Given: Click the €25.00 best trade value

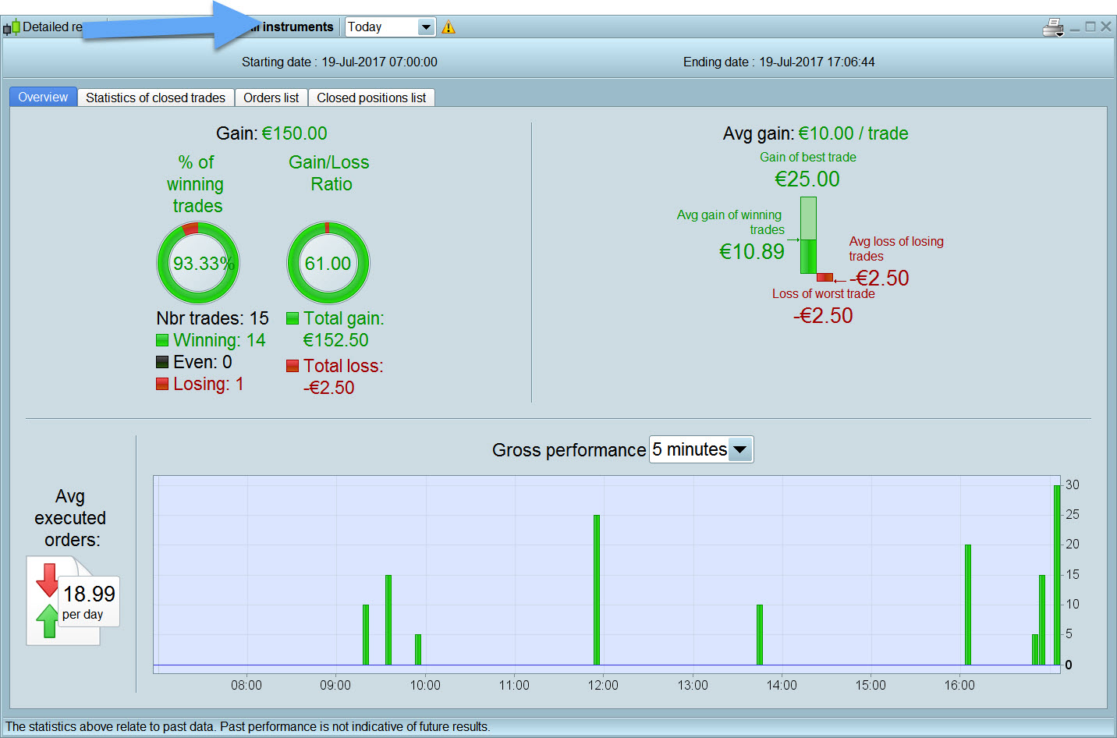Looking at the screenshot, I should (807, 179).
